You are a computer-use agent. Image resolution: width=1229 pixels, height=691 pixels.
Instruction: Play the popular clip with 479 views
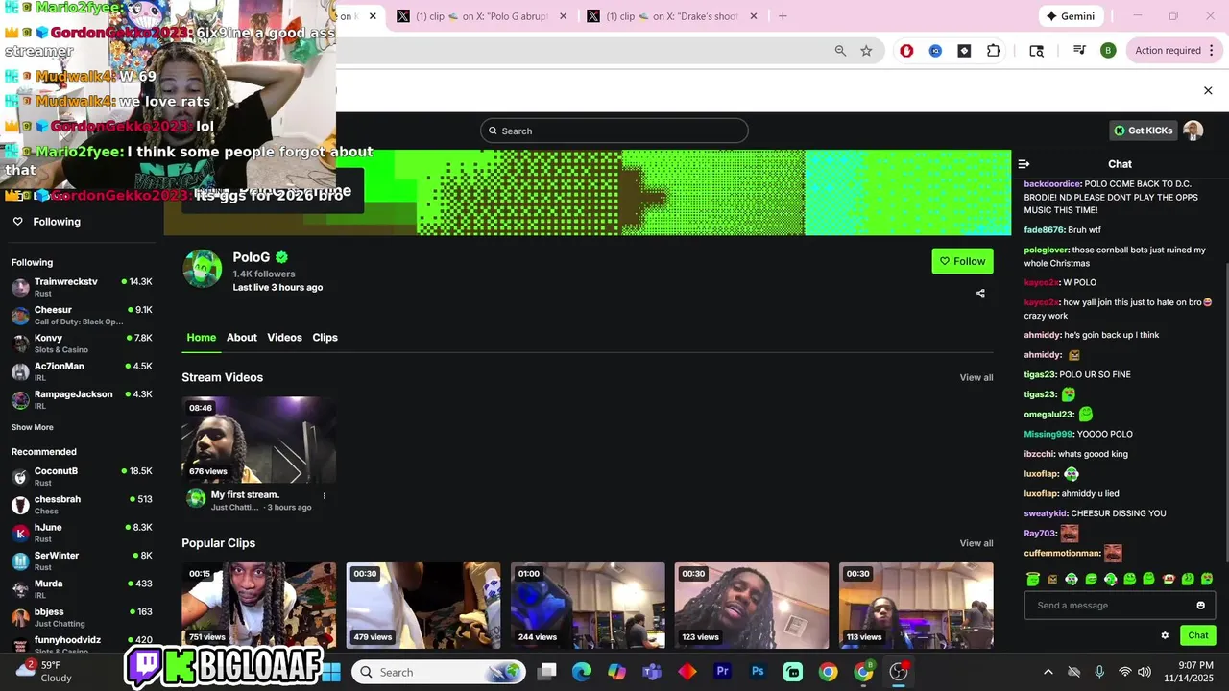click(x=423, y=606)
